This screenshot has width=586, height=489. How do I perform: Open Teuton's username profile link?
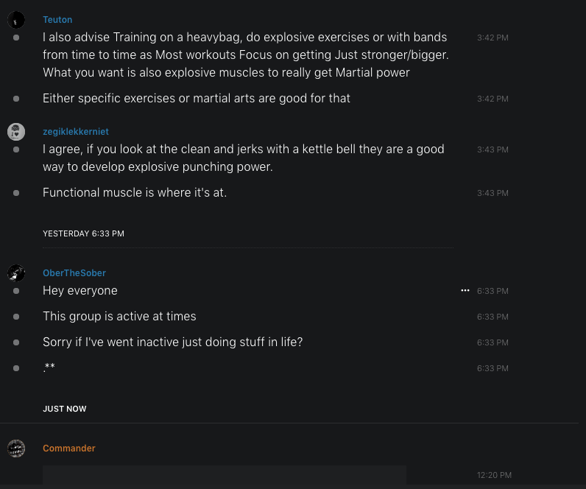pyautogui.click(x=57, y=20)
